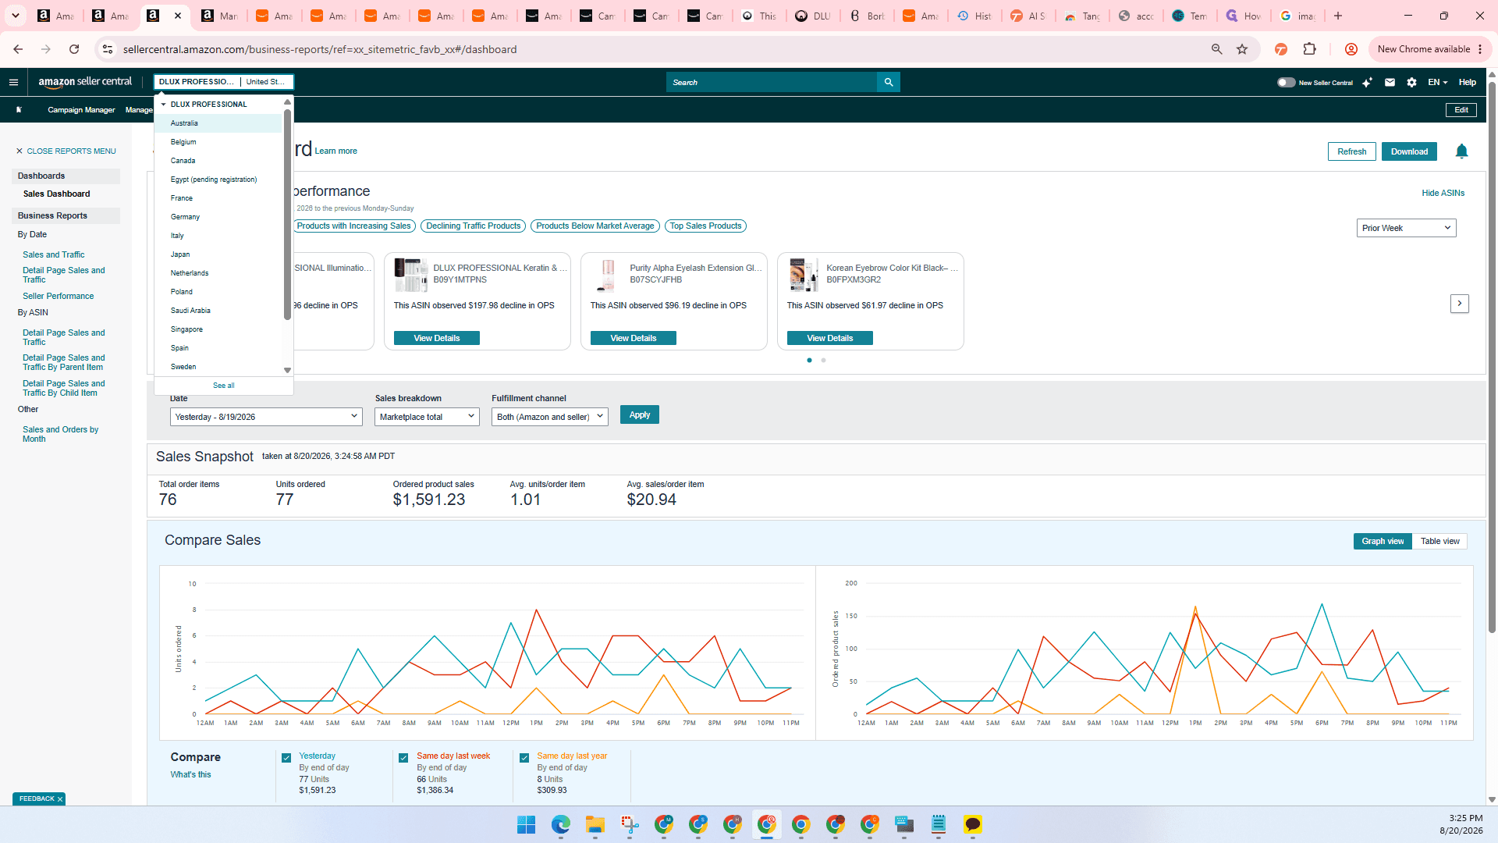This screenshot has height=843, width=1498.
Task: Click the search magnifier button
Action: pyautogui.click(x=889, y=82)
